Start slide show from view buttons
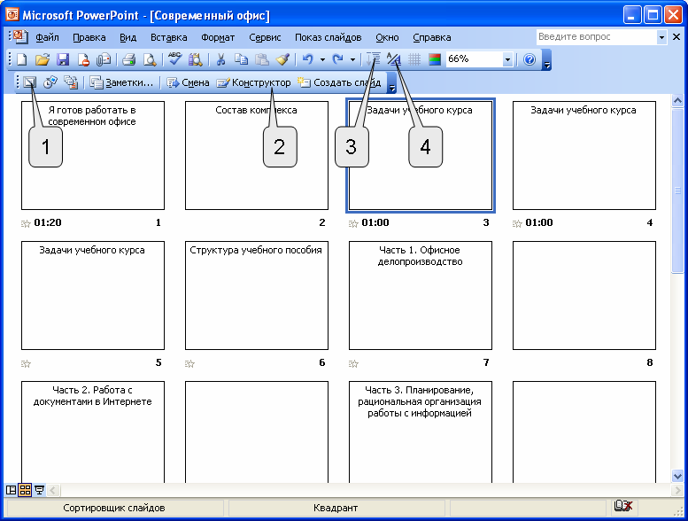This screenshot has width=688, height=521. [x=39, y=490]
